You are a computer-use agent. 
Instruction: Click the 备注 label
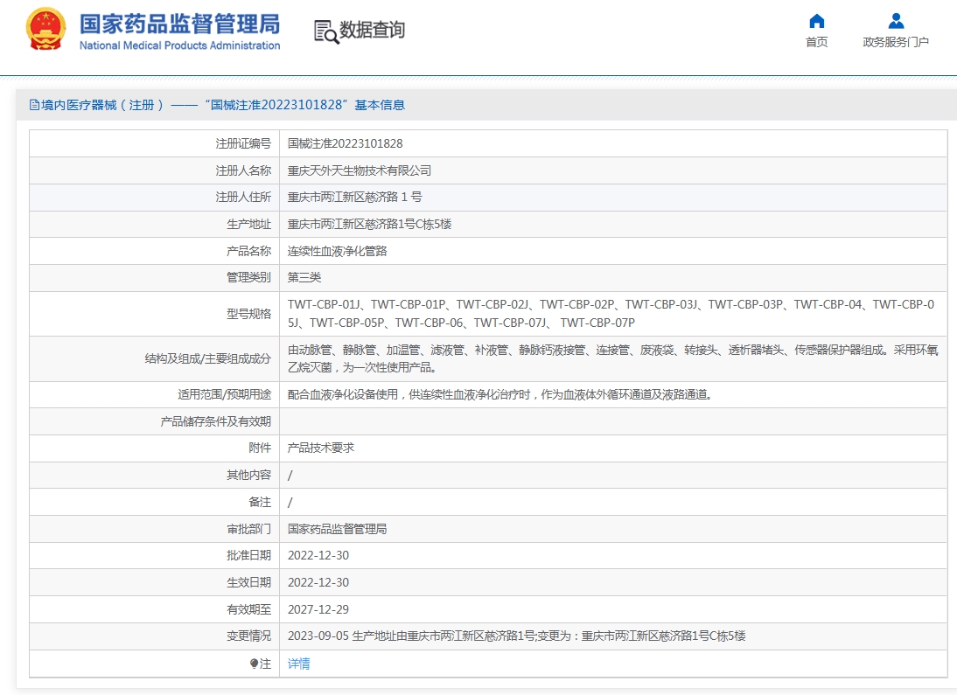pyautogui.click(x=260, y=502)
